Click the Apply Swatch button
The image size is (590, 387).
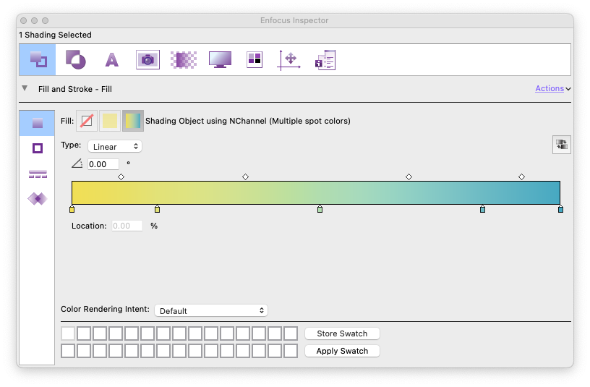(342, 351)
